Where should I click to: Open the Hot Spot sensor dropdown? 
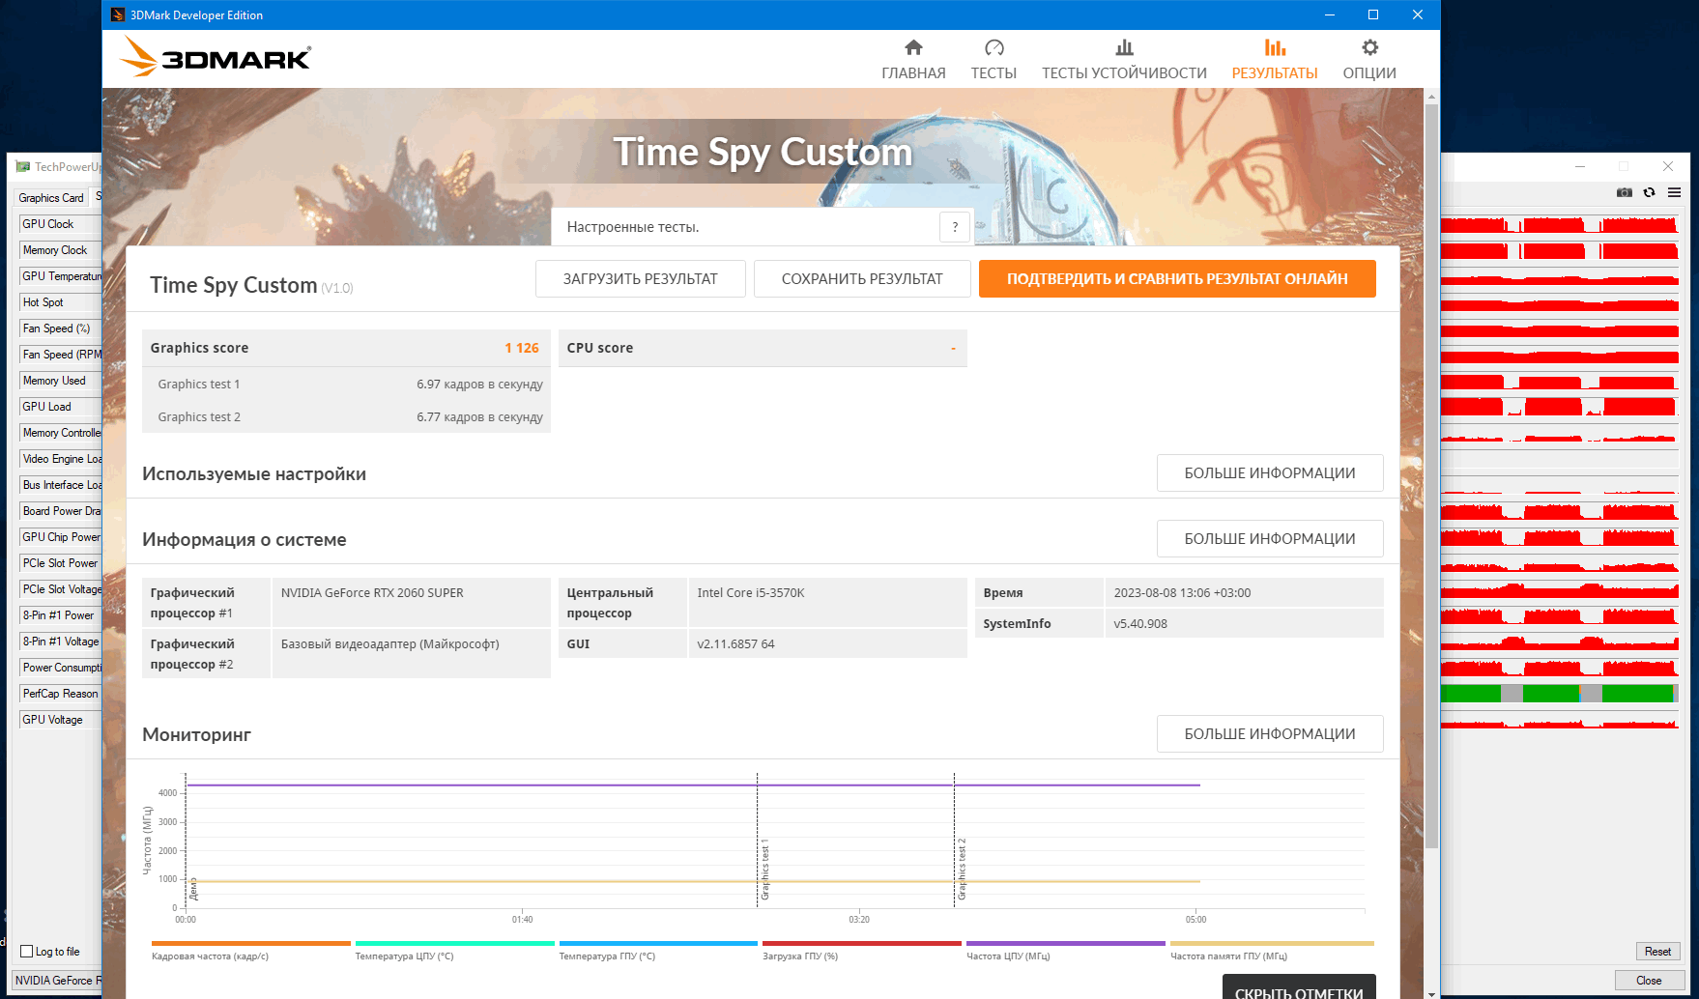(x=60, y=302)
